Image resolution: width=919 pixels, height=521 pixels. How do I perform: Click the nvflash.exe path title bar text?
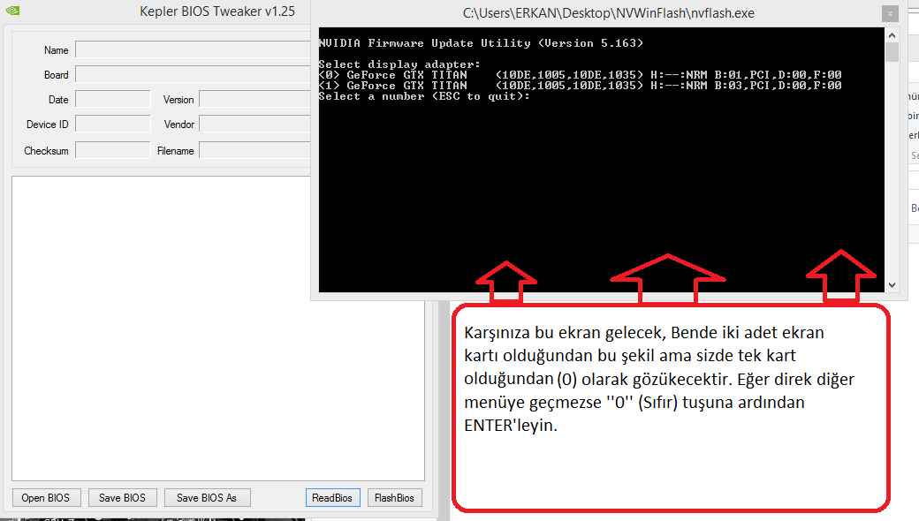(608, 13)
